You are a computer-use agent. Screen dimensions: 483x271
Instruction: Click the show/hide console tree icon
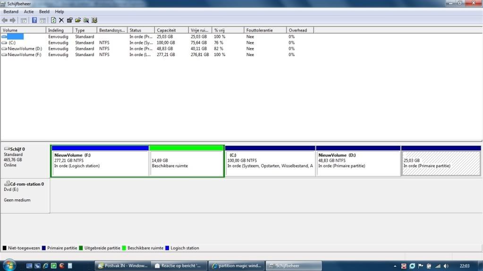(23, 20)
